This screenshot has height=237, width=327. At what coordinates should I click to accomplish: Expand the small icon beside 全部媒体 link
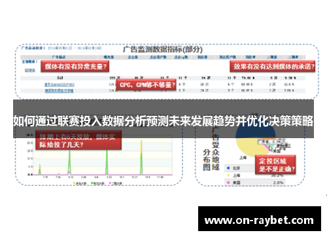click(x=26, y=70)
